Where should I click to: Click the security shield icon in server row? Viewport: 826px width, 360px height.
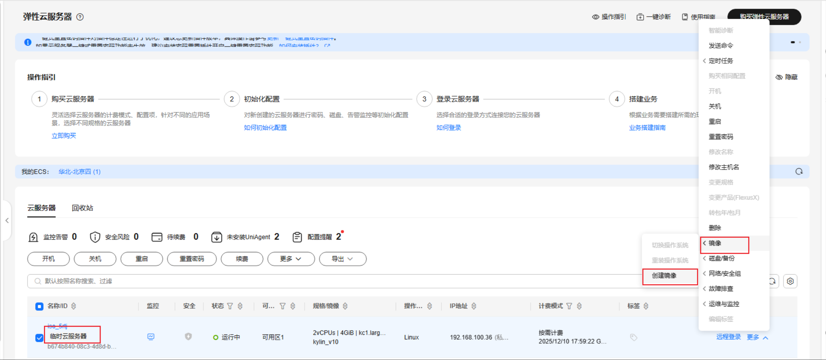click(188, 337)
